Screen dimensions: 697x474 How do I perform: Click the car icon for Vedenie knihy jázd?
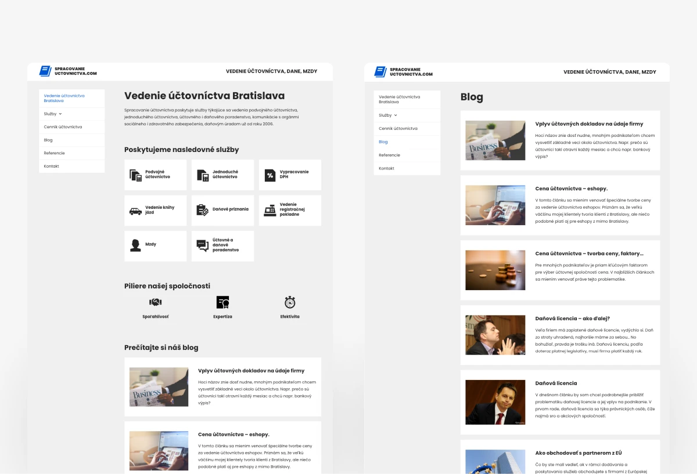point(135,211)
